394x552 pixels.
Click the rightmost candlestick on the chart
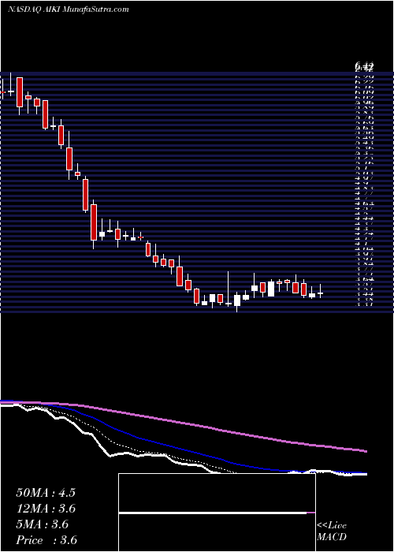click(x=320, y=292)
